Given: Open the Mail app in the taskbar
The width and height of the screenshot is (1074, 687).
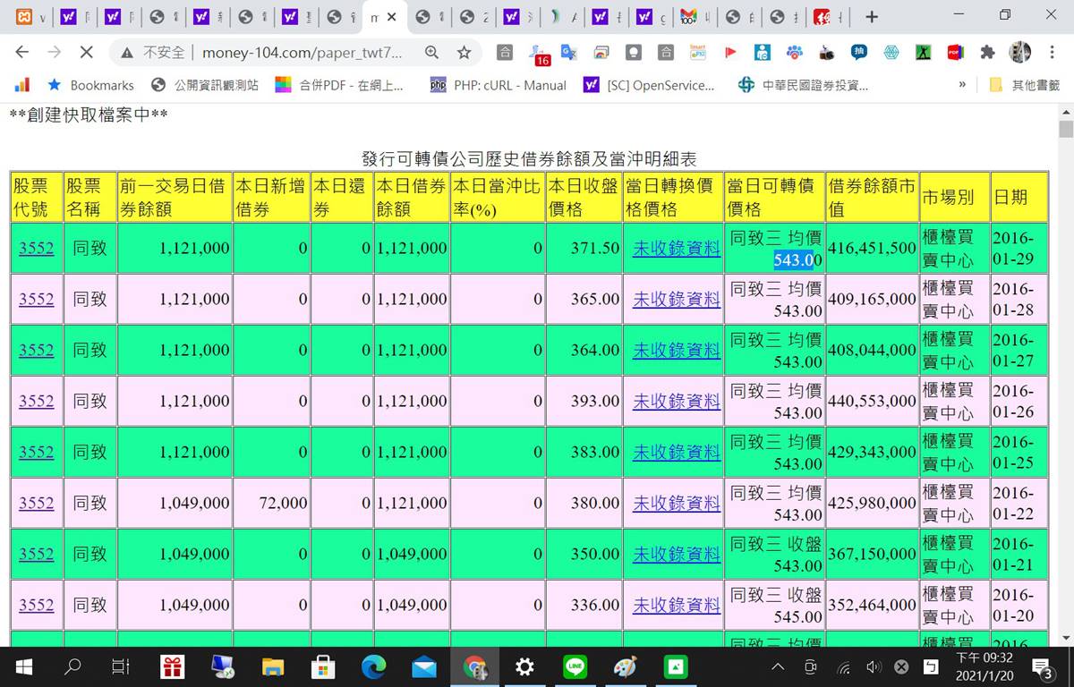Looking at the screenshot, I should click(423, 666).
